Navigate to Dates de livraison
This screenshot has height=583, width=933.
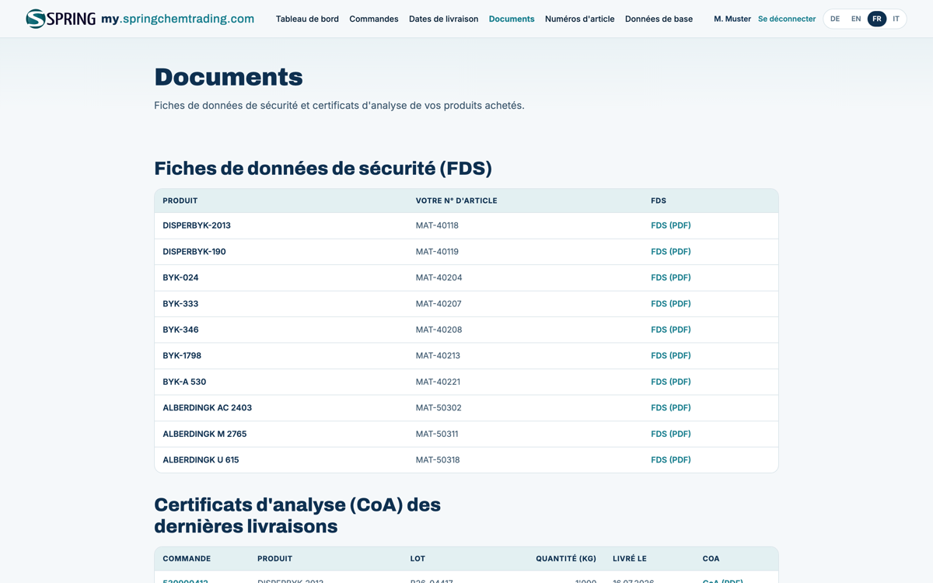(444, 19)
